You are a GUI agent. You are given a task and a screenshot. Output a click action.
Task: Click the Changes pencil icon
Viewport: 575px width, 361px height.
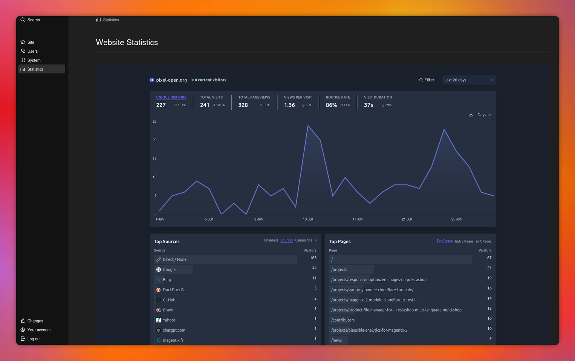click(x=23, y=321)
